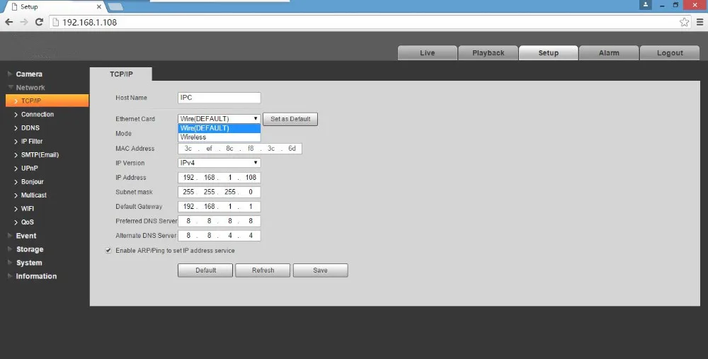Image resolution: width=708 pixels, height=359 pixels.
Task: Click the Ethernet Card dropdown
Action: click(x=219, y=119)
